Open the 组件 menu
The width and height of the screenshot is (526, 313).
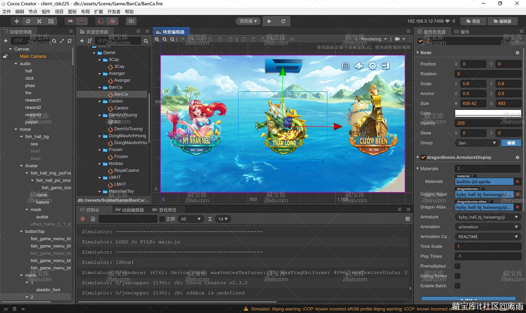tap(46, 12)
